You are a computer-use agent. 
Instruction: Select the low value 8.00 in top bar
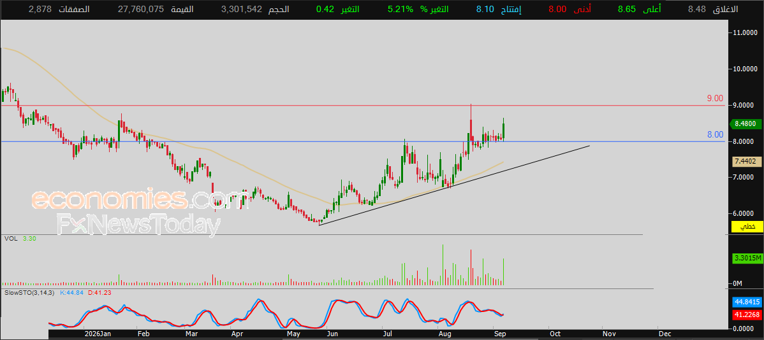pyautogui.click(x=557, y=10)
